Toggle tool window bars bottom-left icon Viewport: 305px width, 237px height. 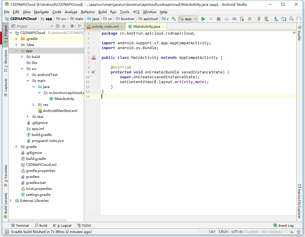point(7,232)
